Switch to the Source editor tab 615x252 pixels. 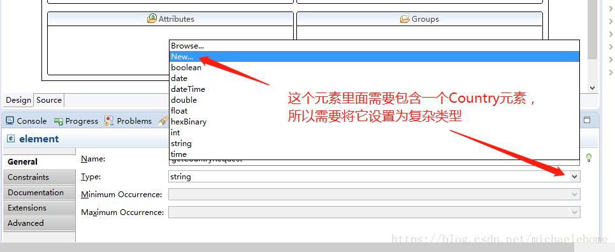point(49,100)
